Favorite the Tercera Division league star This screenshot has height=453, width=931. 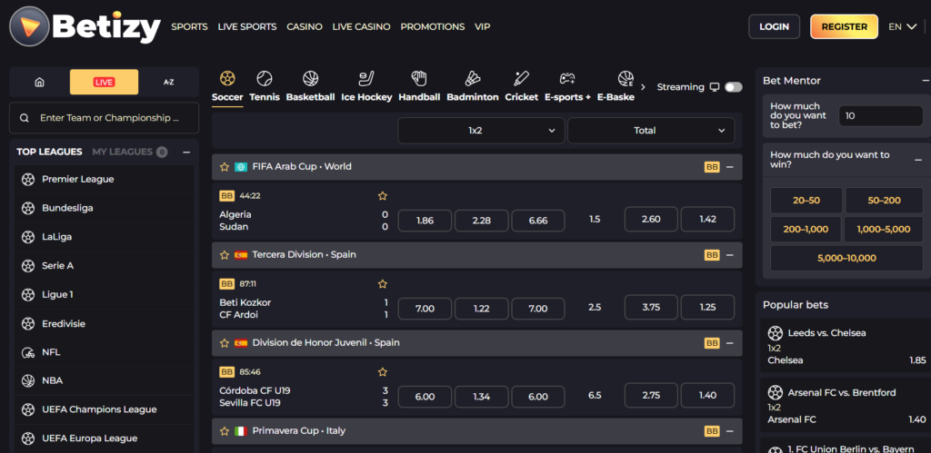[225, 255]
